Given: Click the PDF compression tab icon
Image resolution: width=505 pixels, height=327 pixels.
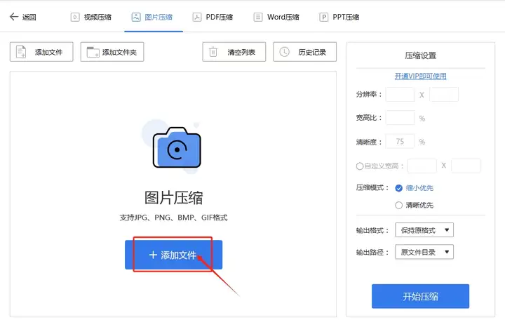Looking at the screenshot, I should pos(197,17).
